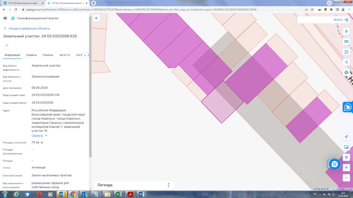Click the Учтенный status value
Viewport: 353px width, 198px height.
(39, 167)
